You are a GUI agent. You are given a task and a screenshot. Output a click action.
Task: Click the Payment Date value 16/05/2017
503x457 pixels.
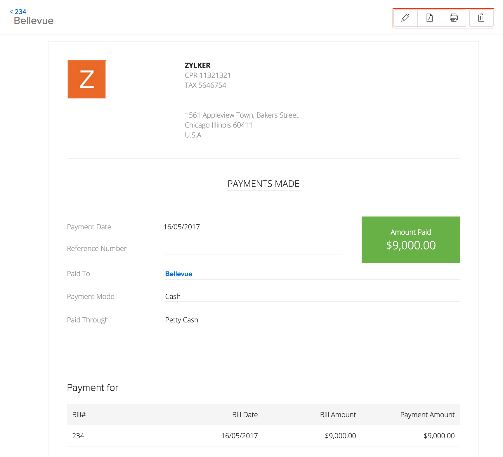coord(182,227)
